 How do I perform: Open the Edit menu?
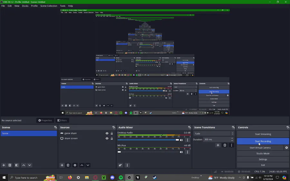pyautogui.click(x=10, y=6)
